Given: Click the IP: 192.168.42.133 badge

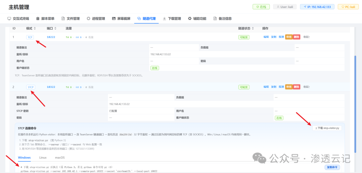Looking at the screenshot, I should (x=317, y=7).
